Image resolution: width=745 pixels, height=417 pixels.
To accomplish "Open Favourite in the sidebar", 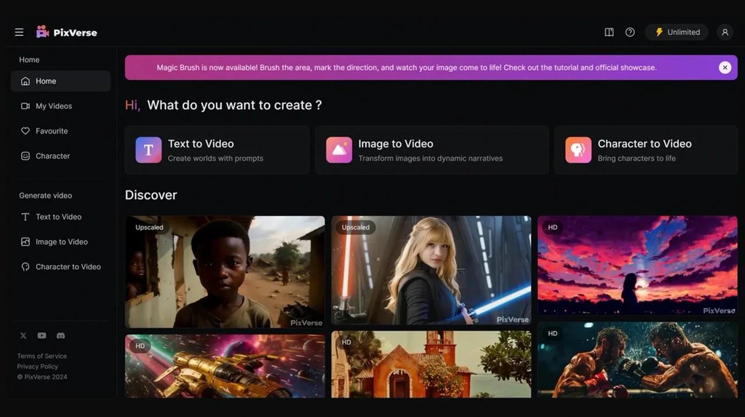I will [61, 131].
